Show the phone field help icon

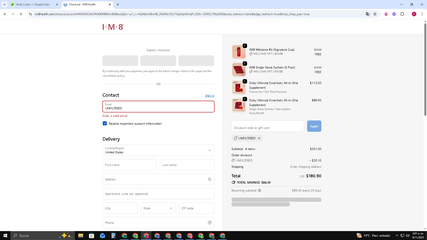coord(210,223)
